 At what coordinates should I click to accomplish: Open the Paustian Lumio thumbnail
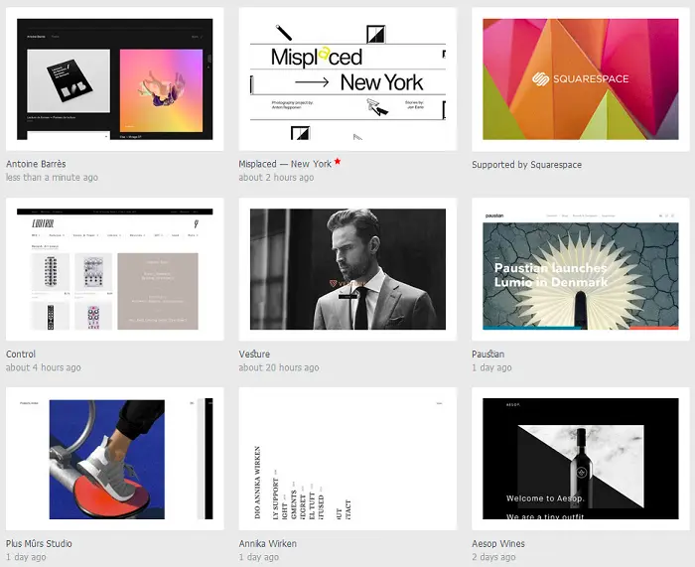click(x=581, y=269)
